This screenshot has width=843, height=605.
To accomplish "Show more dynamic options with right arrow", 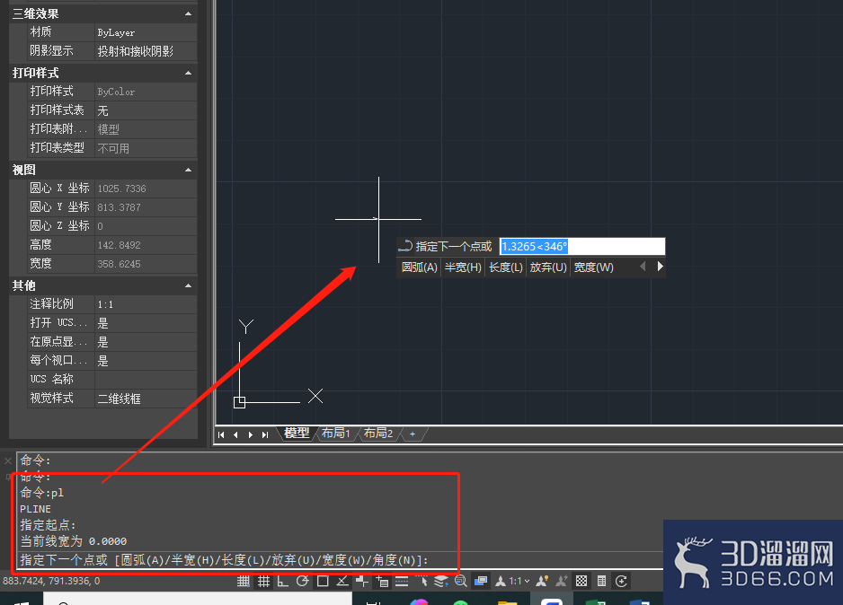I will click(x=661, y=267).
